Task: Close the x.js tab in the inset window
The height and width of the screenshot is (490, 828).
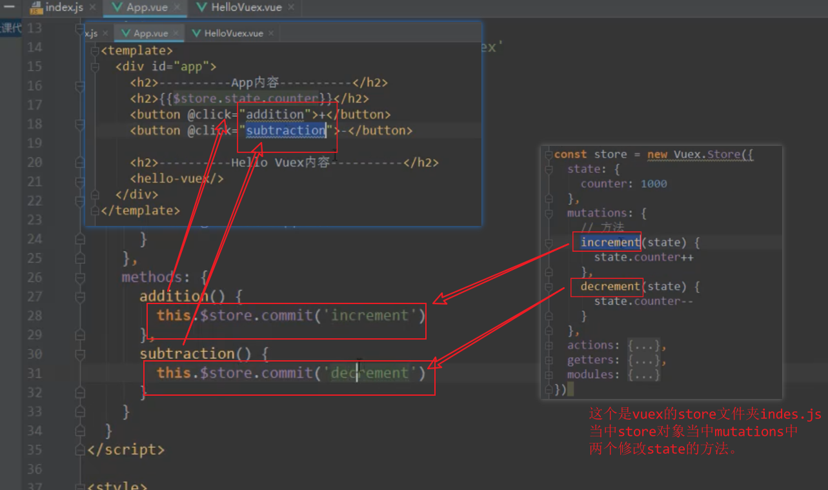Action: tap(105, 34)
